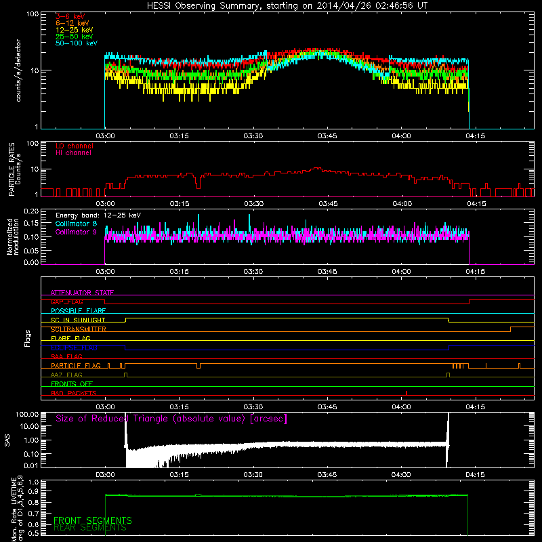Select the 12-25 keV legend label
Image resolution: width=542 pixels, height=542 pixels.
75,30
